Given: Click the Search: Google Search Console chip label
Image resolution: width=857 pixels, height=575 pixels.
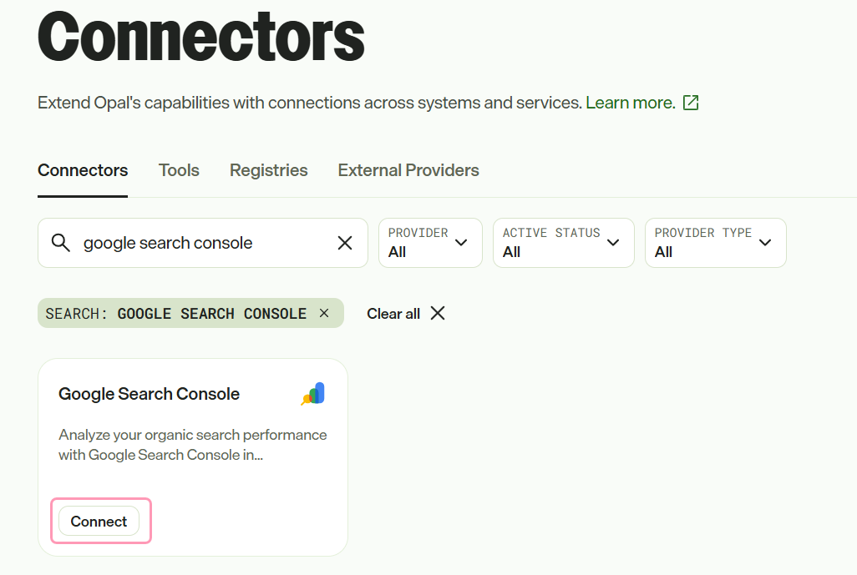Looking at the screenshot, I should tap(176, 314).
